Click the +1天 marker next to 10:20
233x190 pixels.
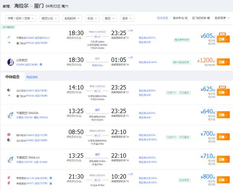[130, 174]
